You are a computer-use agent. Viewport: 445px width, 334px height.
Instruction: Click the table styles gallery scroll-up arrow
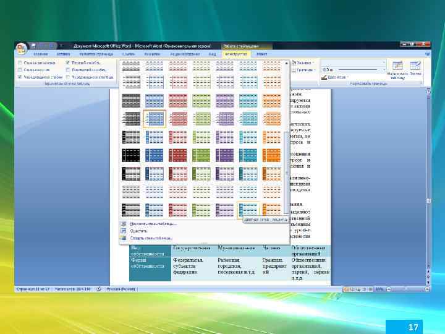click(286, 63)
